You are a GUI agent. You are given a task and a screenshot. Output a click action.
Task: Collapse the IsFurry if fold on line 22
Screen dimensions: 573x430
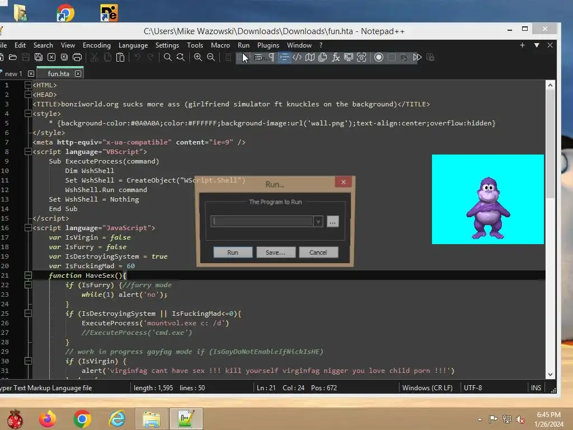(28, 285)
